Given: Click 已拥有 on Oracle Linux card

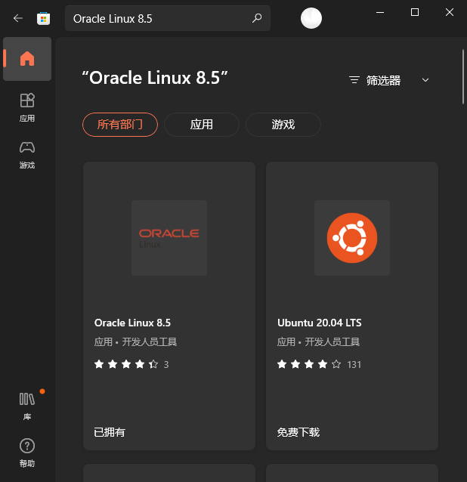Looking at the screenshot, I should pyautogui.click(x=110, y=432).
